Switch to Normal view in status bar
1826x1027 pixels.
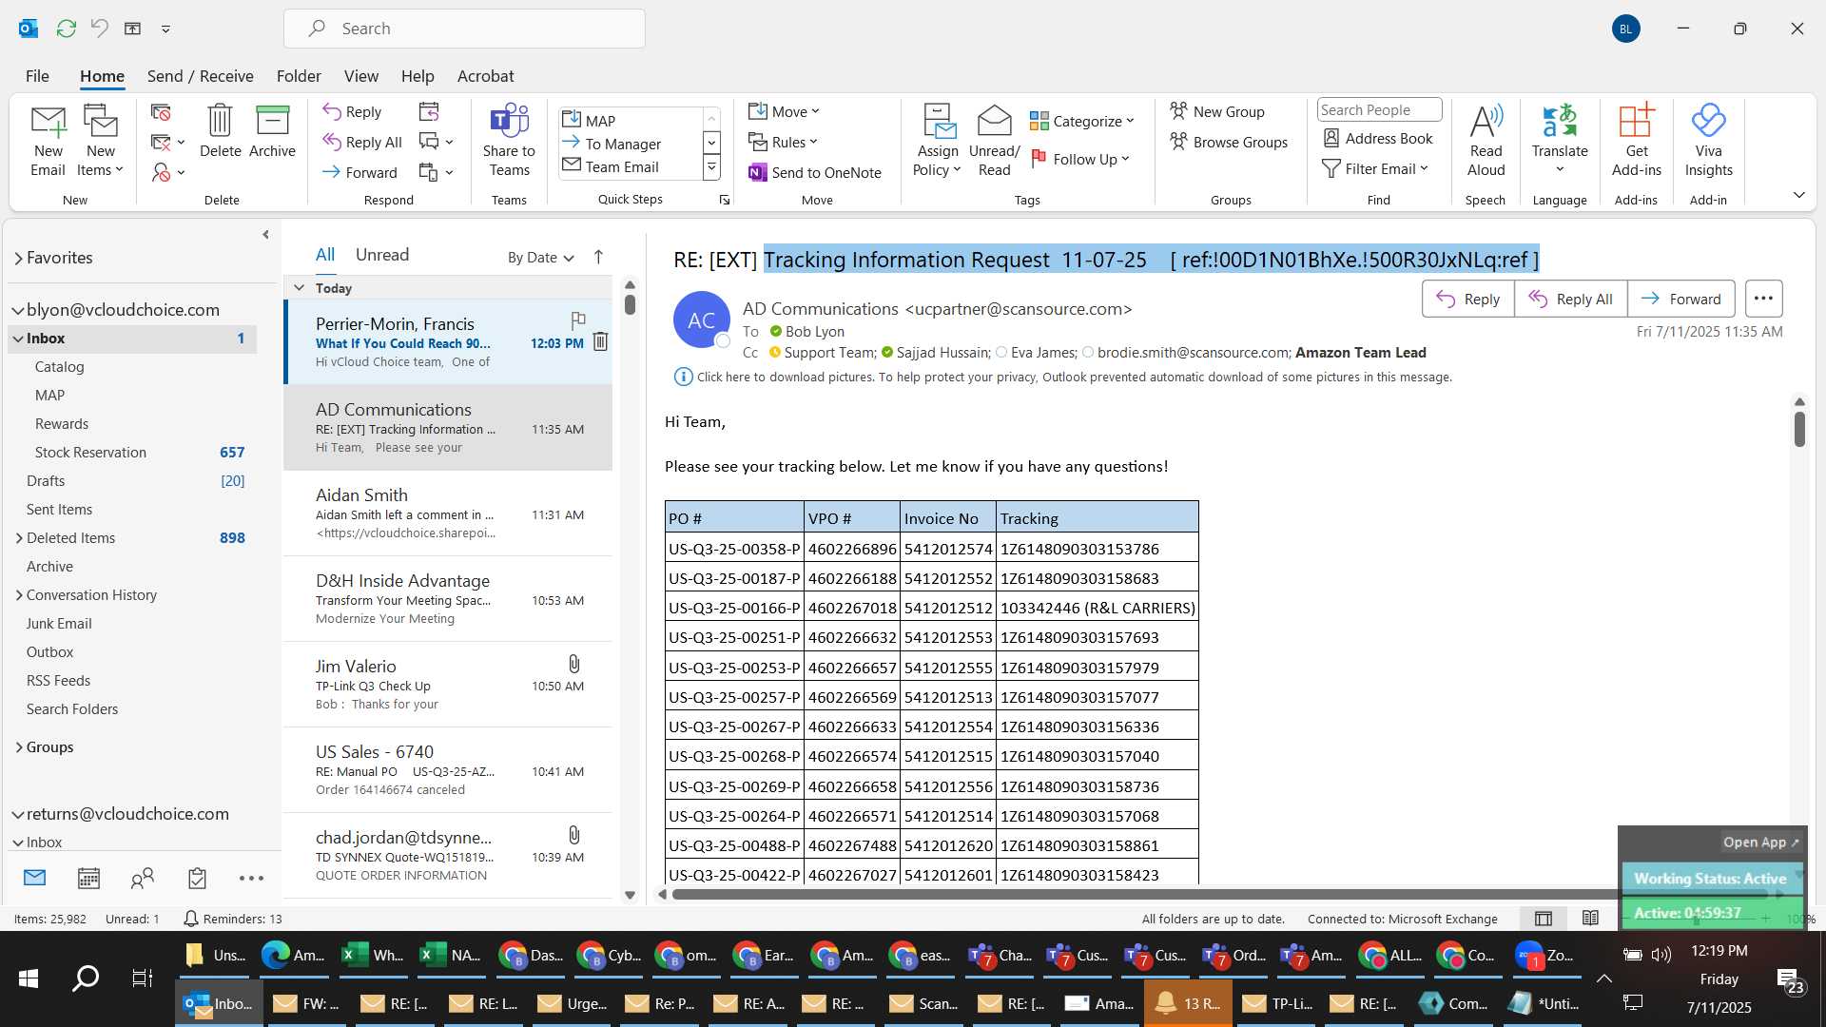coord(1544,918)
